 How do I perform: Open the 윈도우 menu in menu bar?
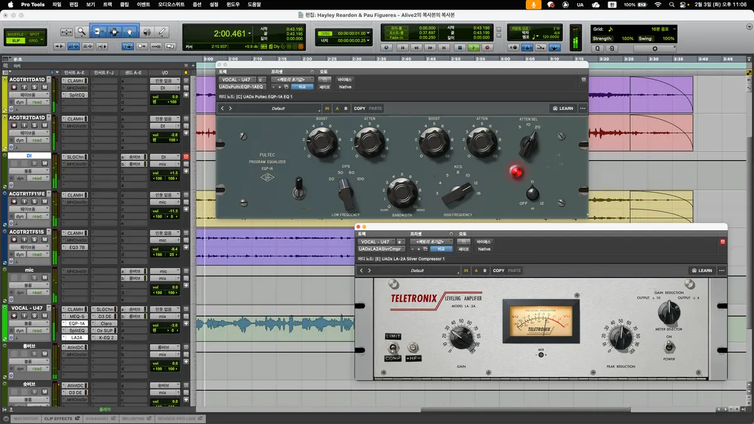pos(232,4)
